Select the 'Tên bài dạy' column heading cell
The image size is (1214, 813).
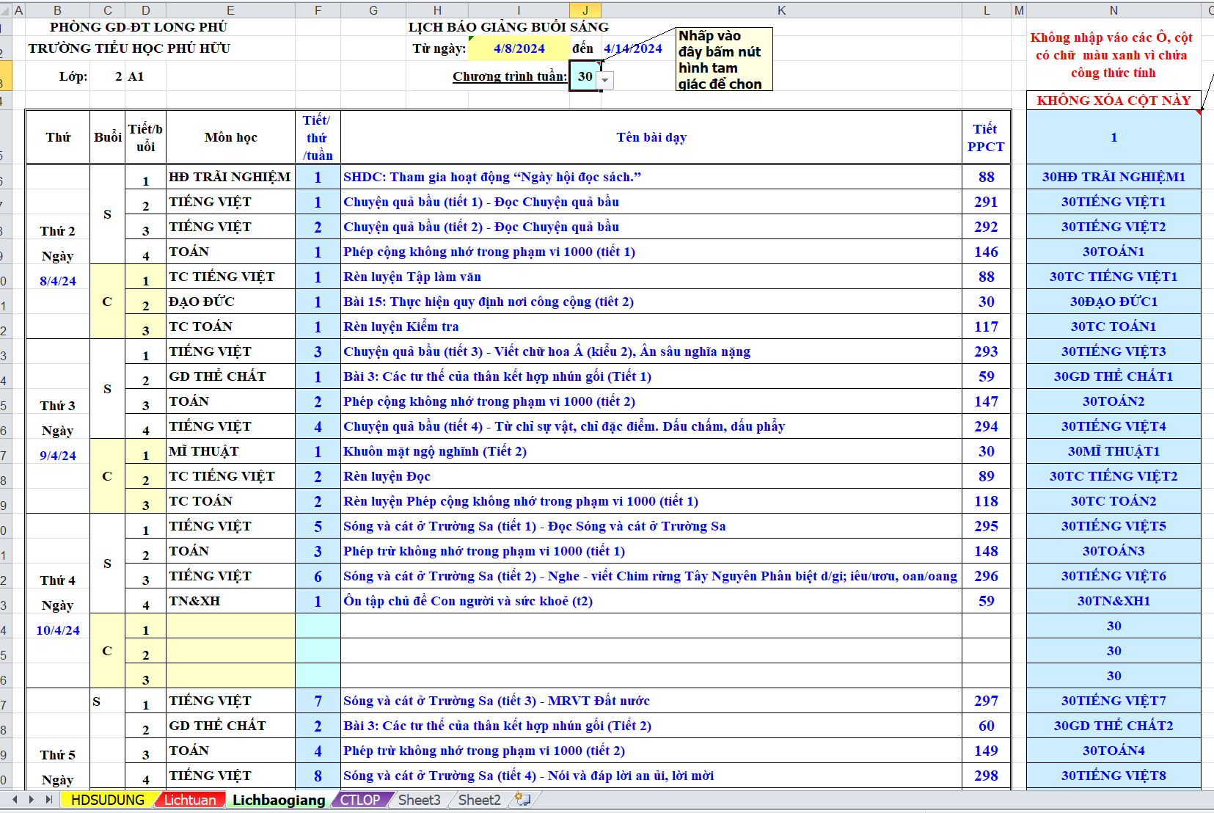(x=651, y=137)
